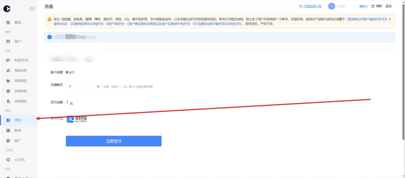This screenshot has width=405, height=178.
Task: Open 《打击通讯信息诈骗专项行动告知书》 link
Action: (217, 24)
